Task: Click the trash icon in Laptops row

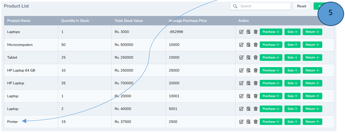Action: [x=256, y=32]
